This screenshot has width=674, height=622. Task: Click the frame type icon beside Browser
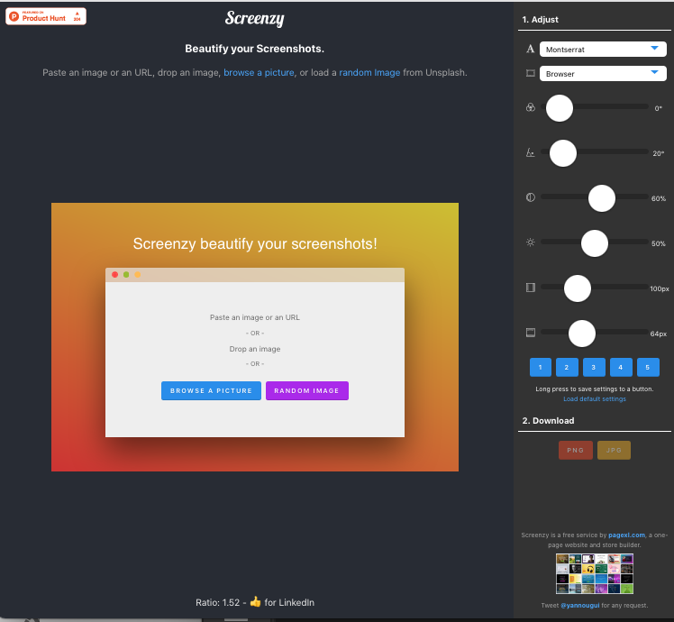(x=531, y=73)
